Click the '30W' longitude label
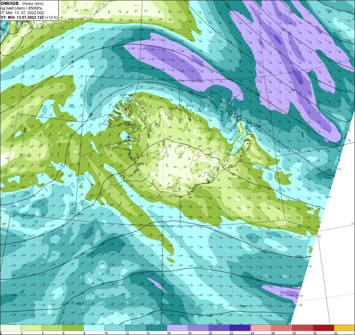355x335 pixels. (x=25, y=130)
